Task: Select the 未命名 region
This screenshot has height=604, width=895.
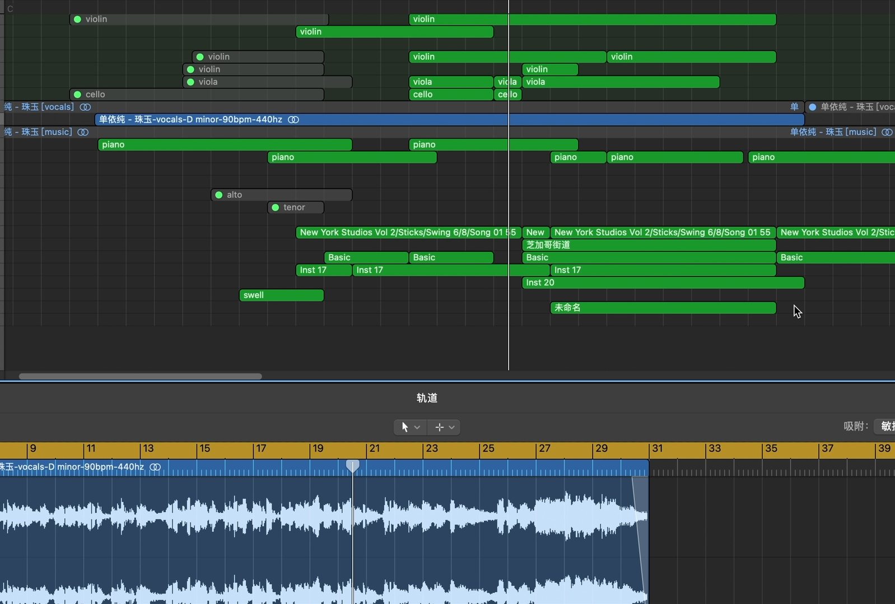Action: tap(663, 308)
